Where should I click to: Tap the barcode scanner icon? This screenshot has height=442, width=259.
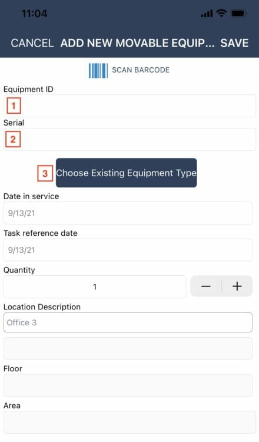98,71
